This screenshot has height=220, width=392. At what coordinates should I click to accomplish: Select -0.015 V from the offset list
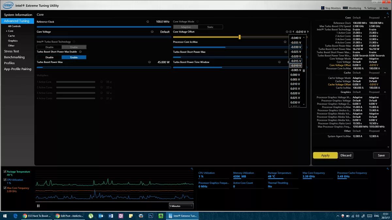pos(296,61)
